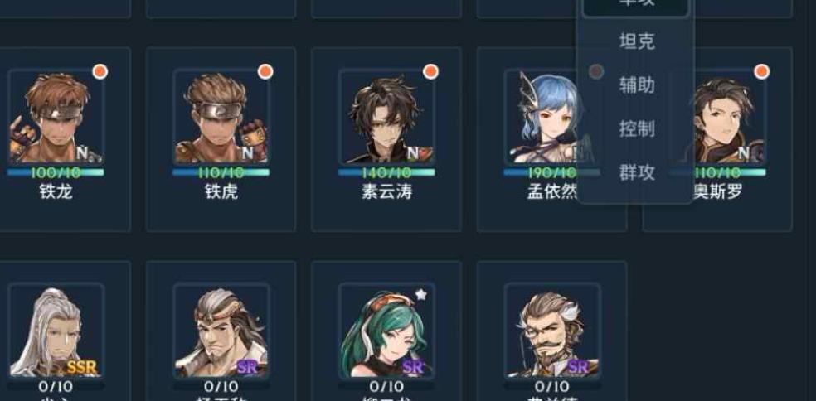Click the star badge on green-haired character

coord(421,295)
